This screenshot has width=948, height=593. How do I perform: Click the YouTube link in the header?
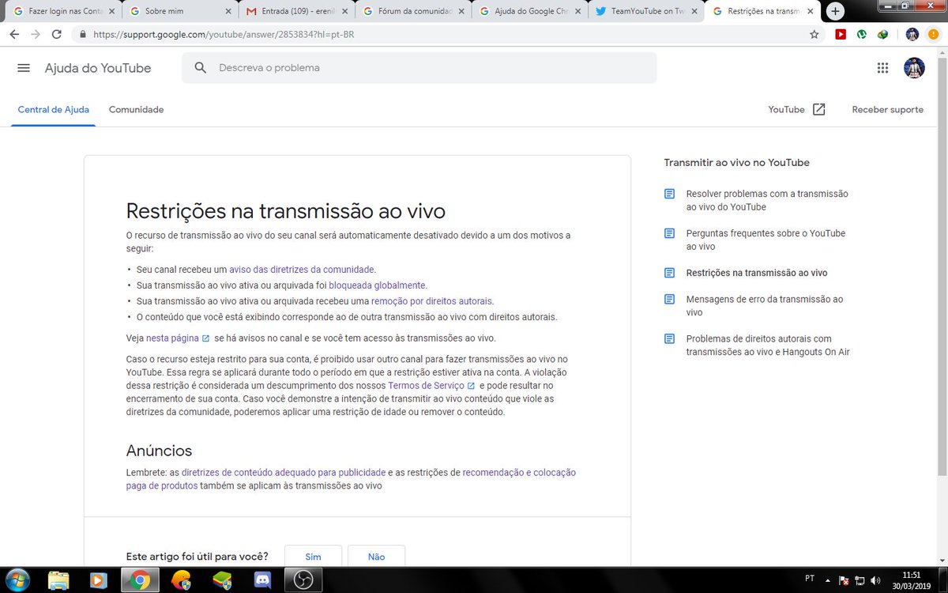click(786, 110)
